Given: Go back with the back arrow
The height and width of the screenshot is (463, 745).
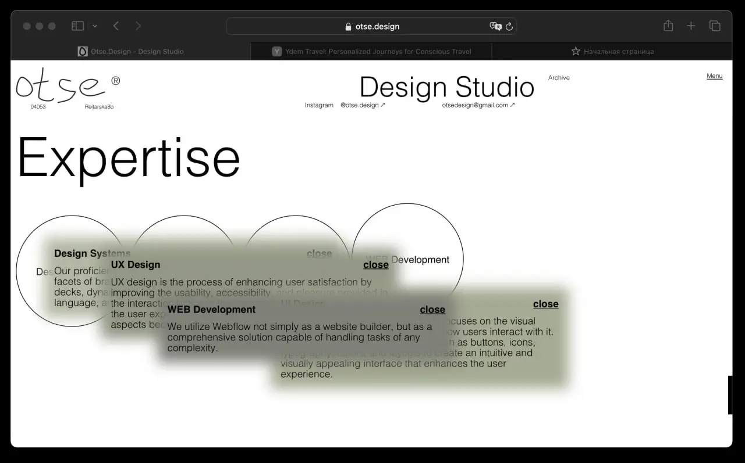Looking at the screenshot, I should 116,26.
